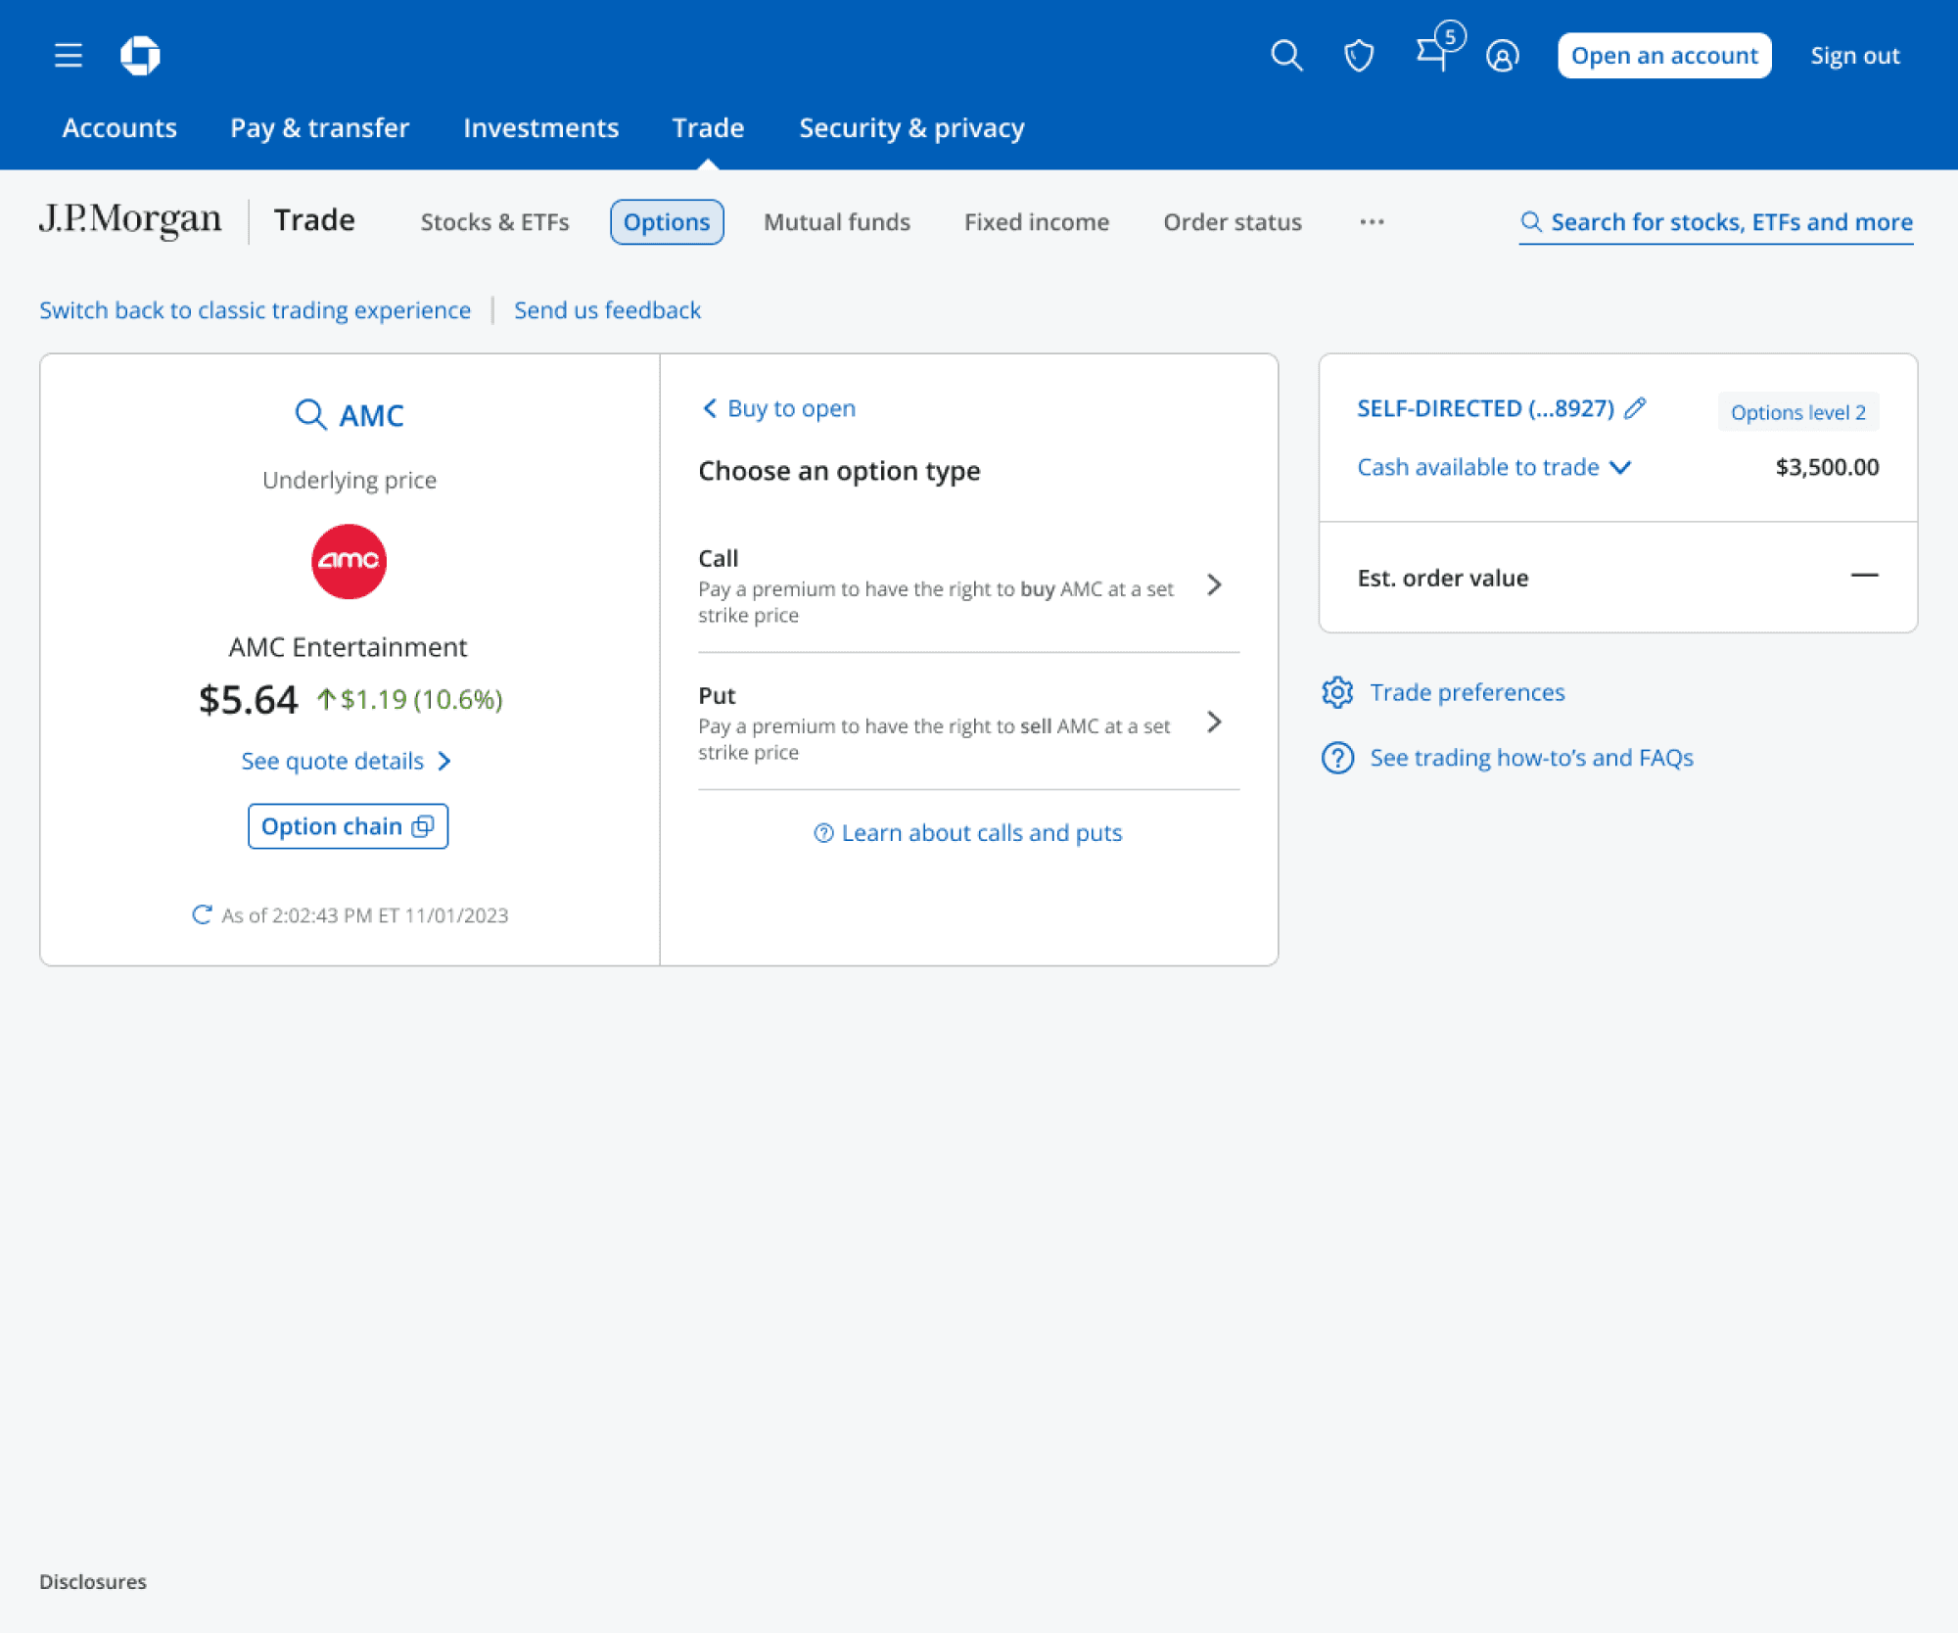Click the AMC ticker symbol
The image size is (1958, 1633).
371,415
